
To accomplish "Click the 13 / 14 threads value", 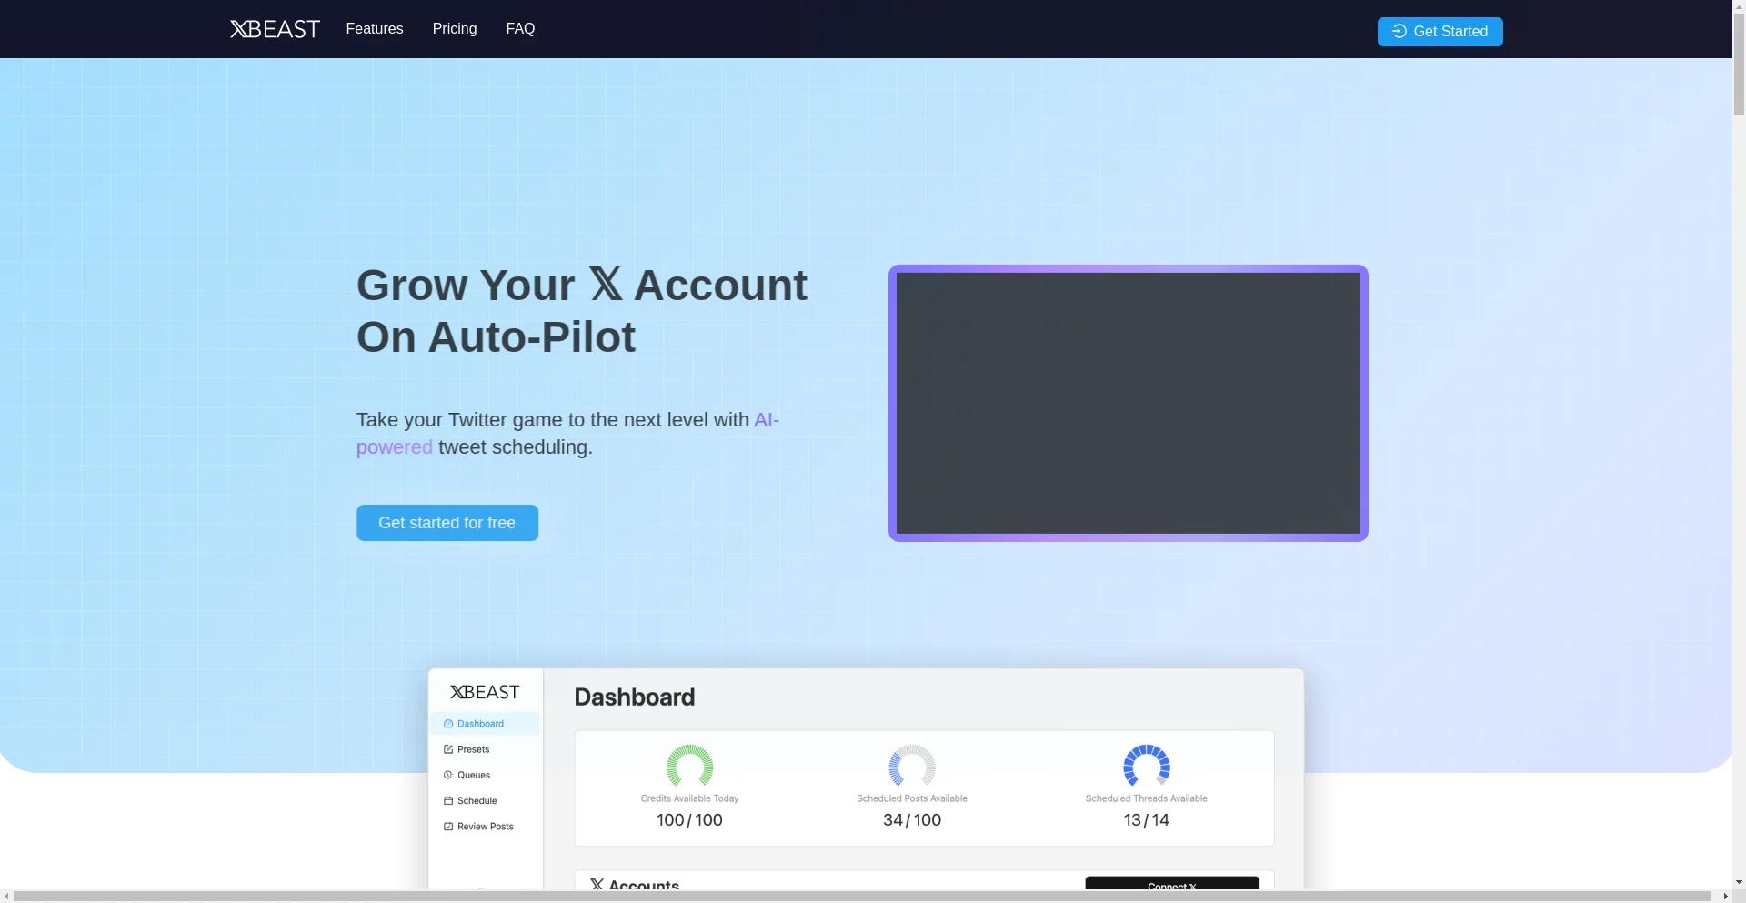I will (1147, 820).
